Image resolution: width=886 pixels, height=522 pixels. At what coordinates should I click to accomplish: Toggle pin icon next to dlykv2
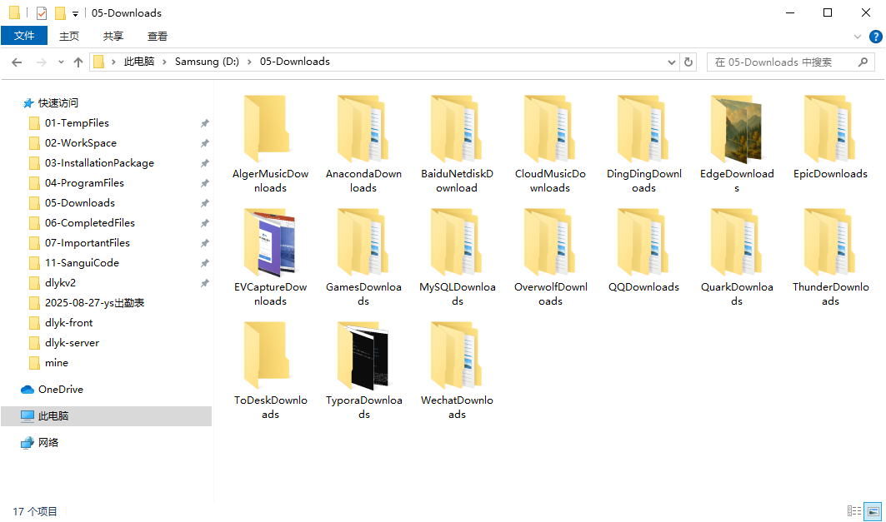coord(204,283)
